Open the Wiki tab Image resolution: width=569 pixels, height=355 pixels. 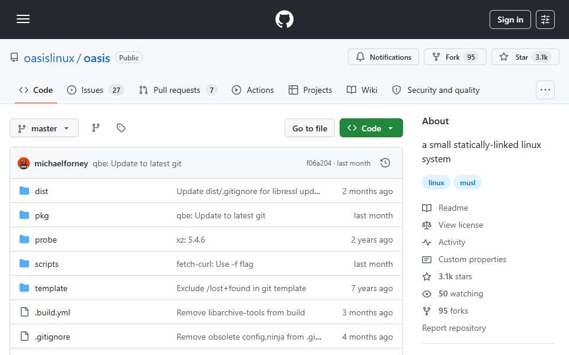[x=362, y=90]
